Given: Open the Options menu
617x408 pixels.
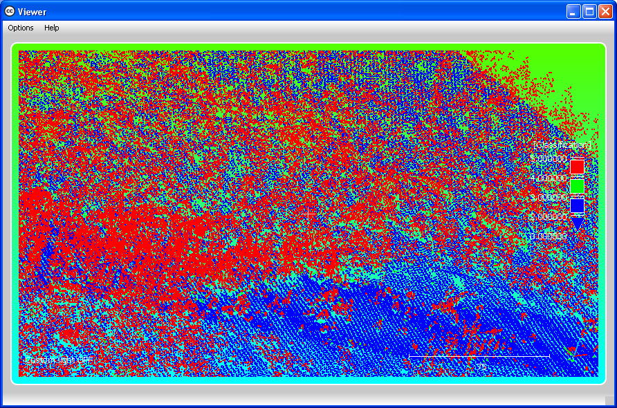Looking at the screenshot, I should point(20,28).
